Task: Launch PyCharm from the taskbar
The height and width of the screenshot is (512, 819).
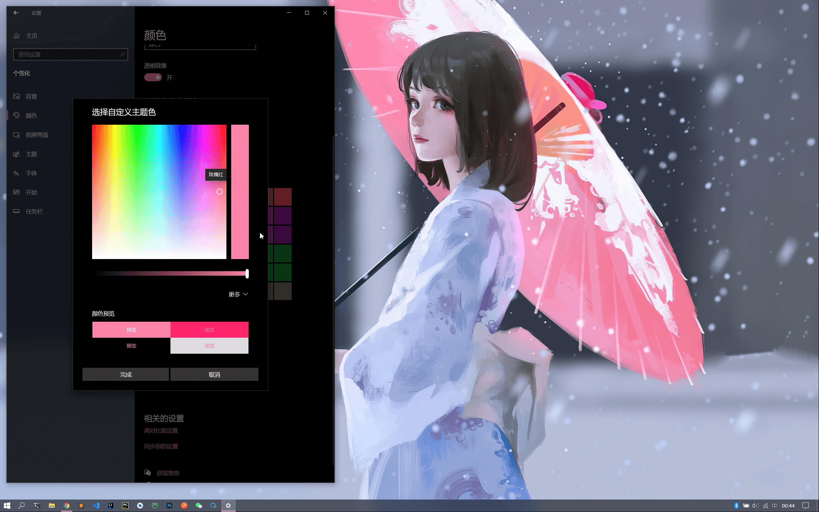Action: point(125,505)
